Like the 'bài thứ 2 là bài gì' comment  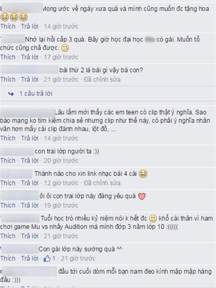[8, 80]
